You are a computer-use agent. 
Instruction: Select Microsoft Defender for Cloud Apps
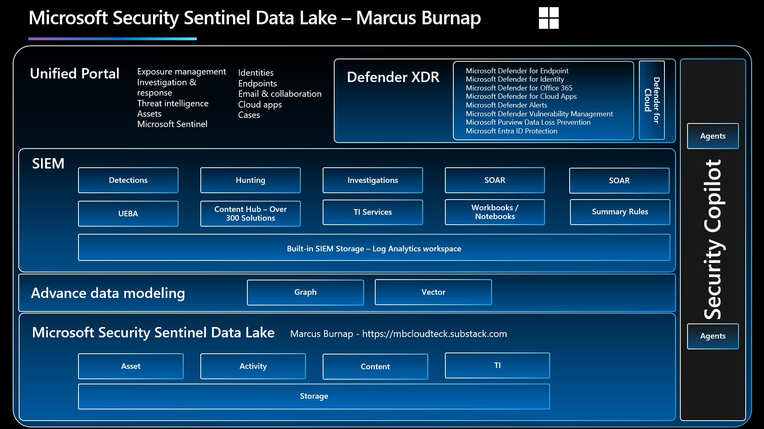click(x=521, y=96)
